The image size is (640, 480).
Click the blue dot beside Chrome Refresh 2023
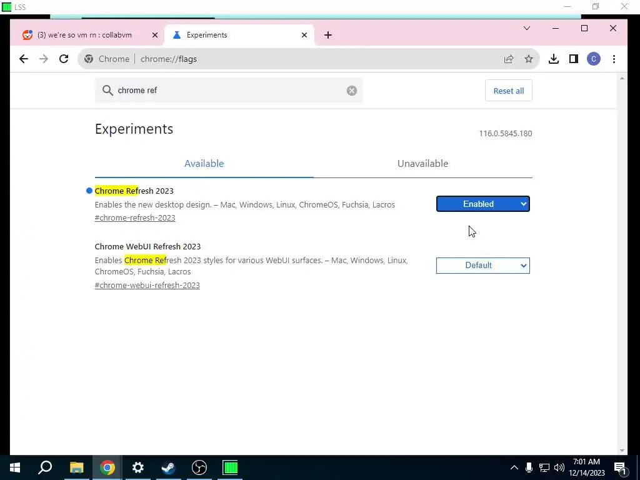coord(89,191)
